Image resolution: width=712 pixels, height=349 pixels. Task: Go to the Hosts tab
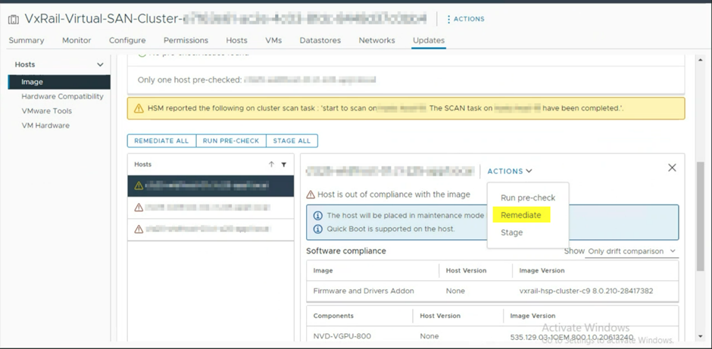coord(236,40)
